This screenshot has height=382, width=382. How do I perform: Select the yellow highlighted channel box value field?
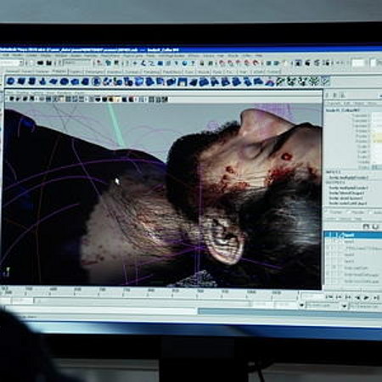pos(377,137)
